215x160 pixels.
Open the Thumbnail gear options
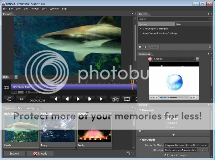[140, 131]
